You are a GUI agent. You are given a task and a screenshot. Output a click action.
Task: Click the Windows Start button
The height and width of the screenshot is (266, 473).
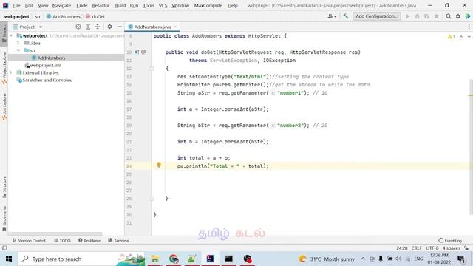9,259
